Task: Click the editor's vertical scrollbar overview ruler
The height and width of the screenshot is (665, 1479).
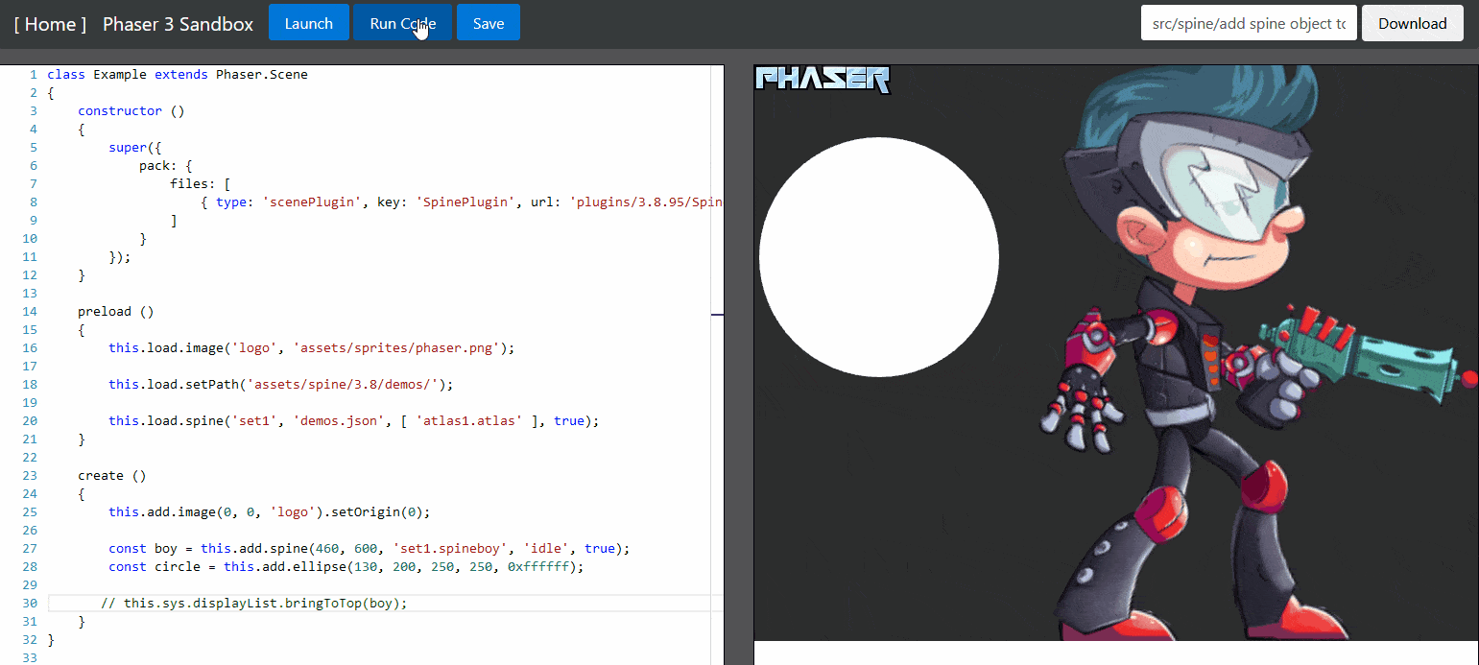Action: click(717, 365)
